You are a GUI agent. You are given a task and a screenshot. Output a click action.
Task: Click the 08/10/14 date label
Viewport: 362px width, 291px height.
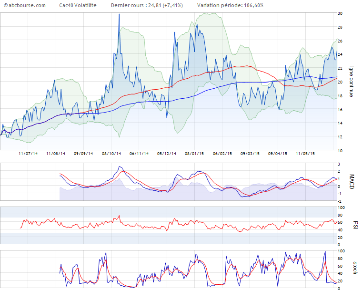point(111,154)
